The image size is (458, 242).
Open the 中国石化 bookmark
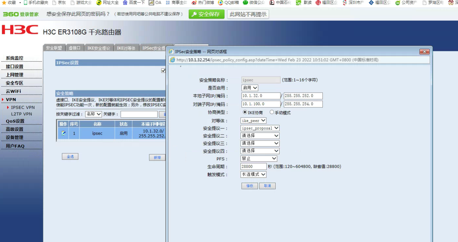[x=280, y=3]
